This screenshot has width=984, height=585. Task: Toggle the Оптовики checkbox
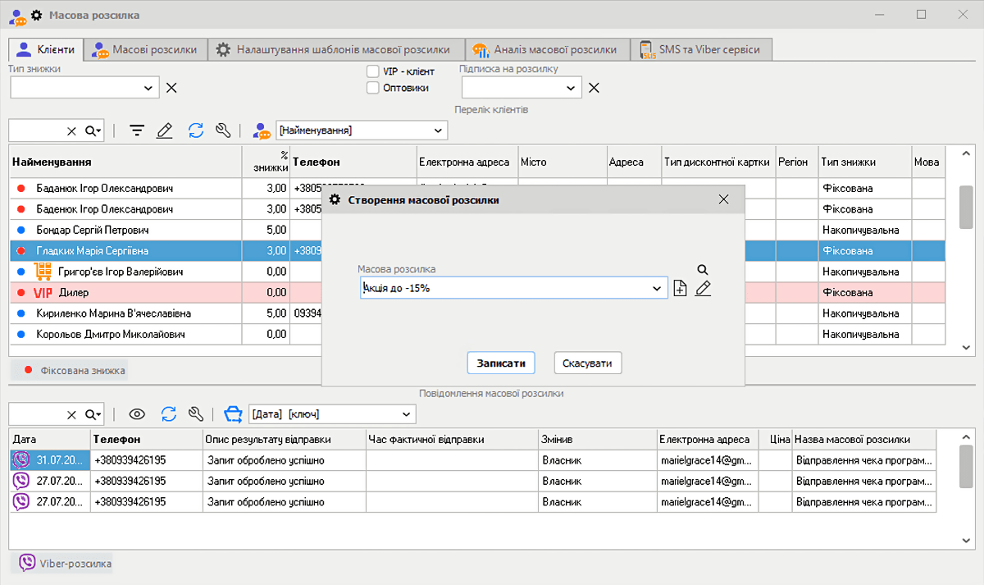(373, 88)
